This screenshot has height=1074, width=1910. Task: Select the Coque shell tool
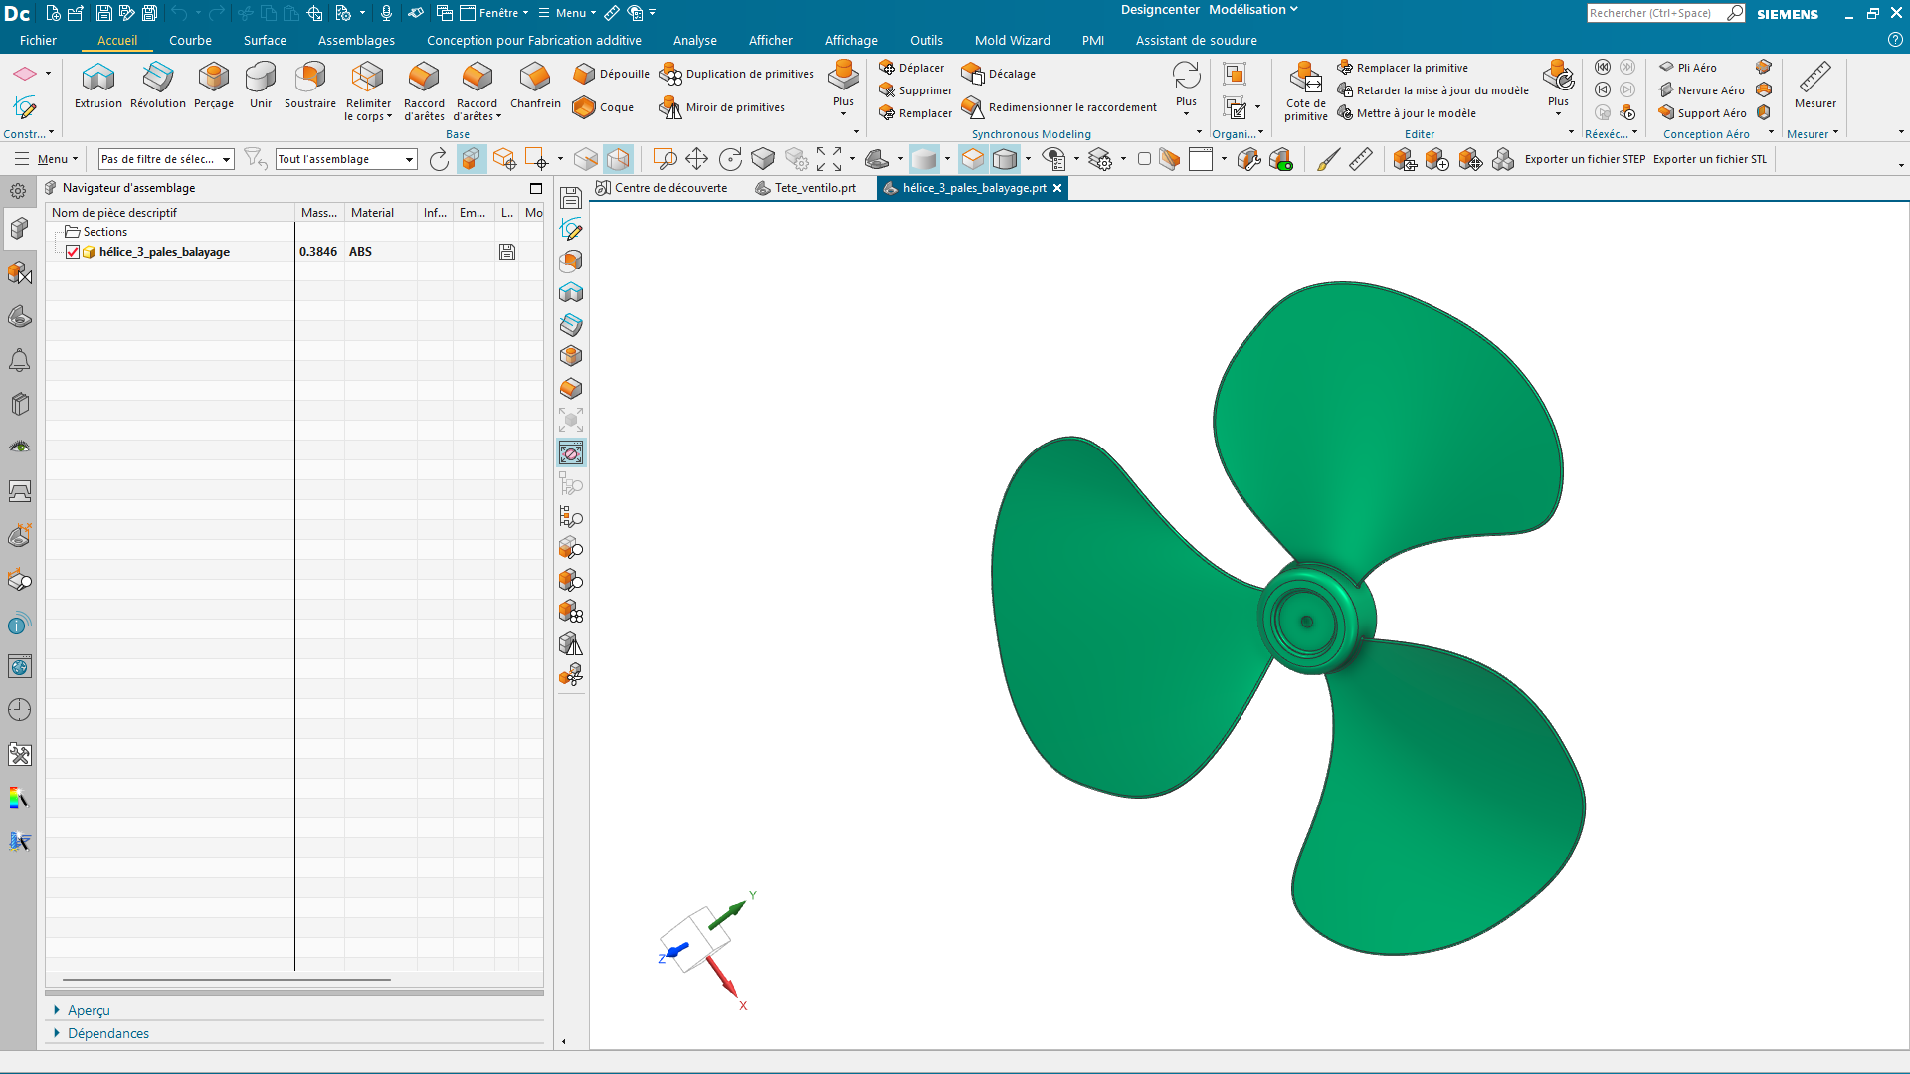604,107
